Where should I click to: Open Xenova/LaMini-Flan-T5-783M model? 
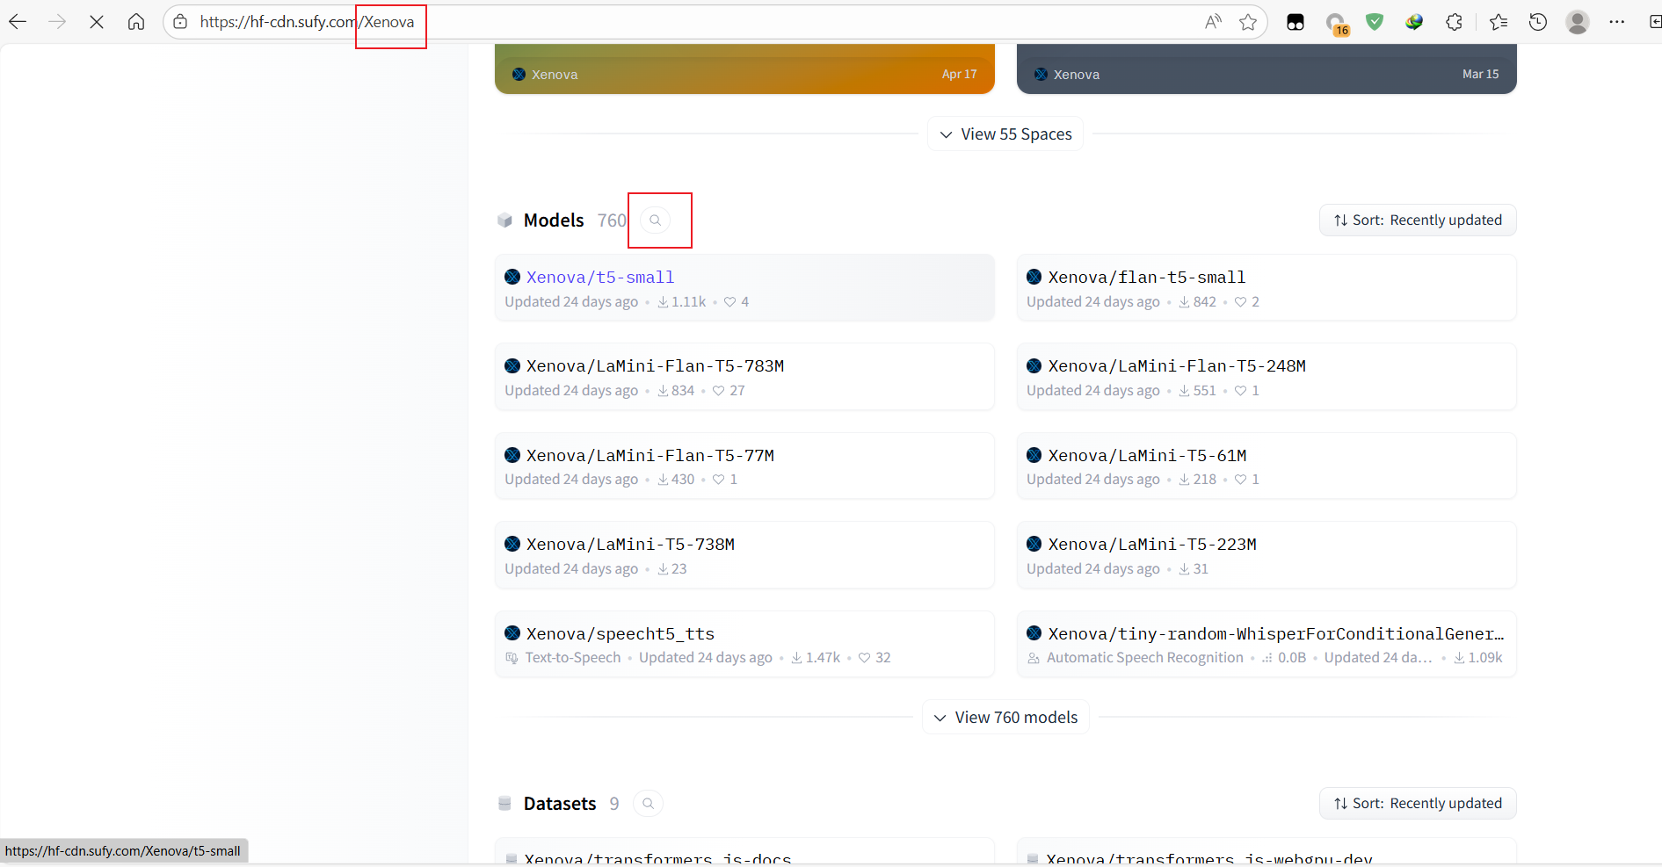click(744, 377)
